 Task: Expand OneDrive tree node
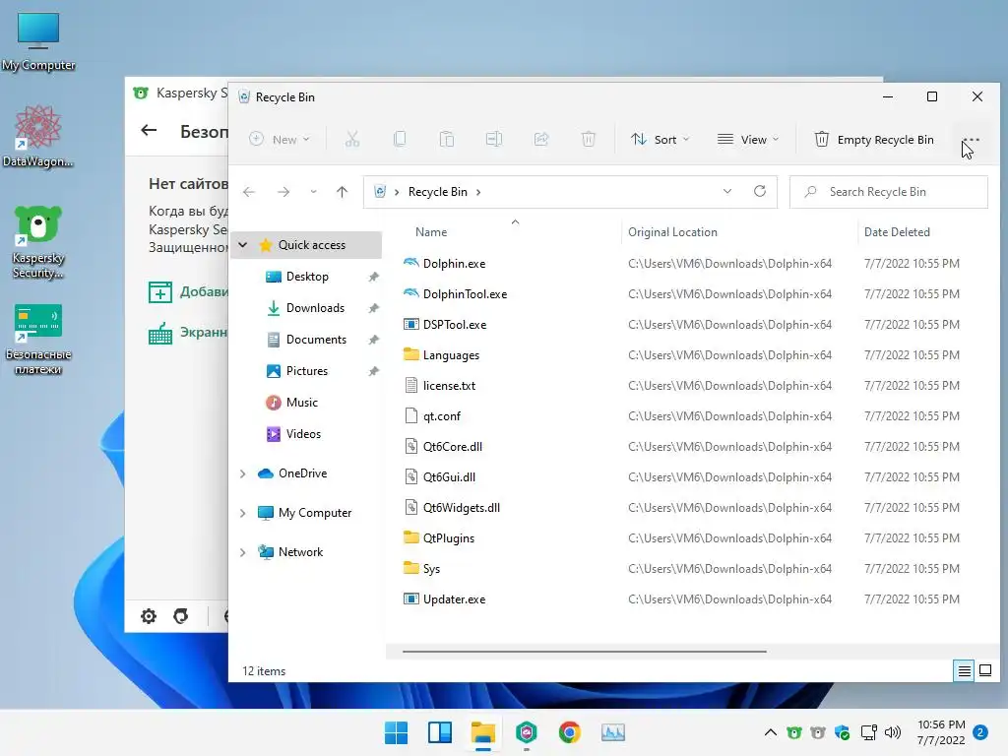243,473
